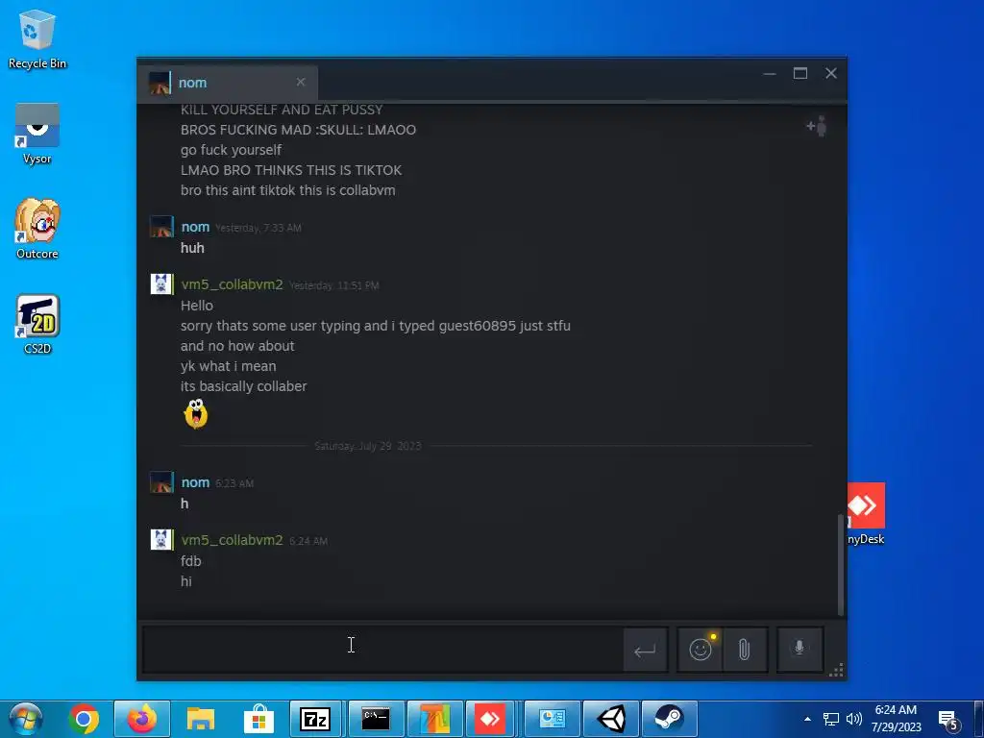
Task: Select the AnyDesk desktop shortcut
Action: (x=866, y=513)
